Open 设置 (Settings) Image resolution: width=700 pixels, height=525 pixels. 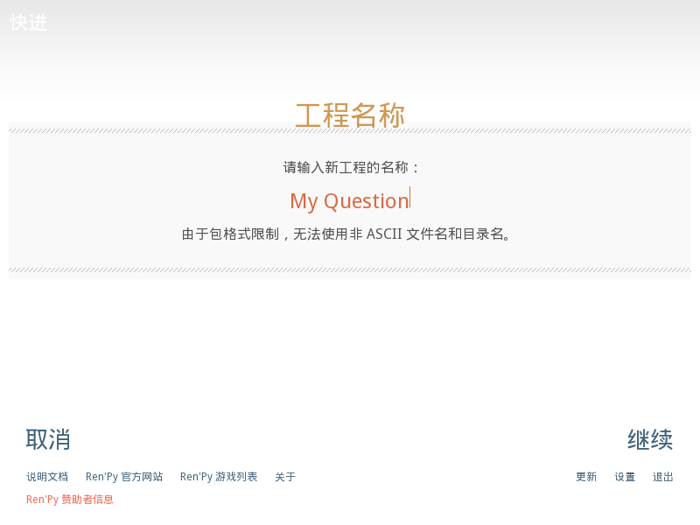point(625,477)
